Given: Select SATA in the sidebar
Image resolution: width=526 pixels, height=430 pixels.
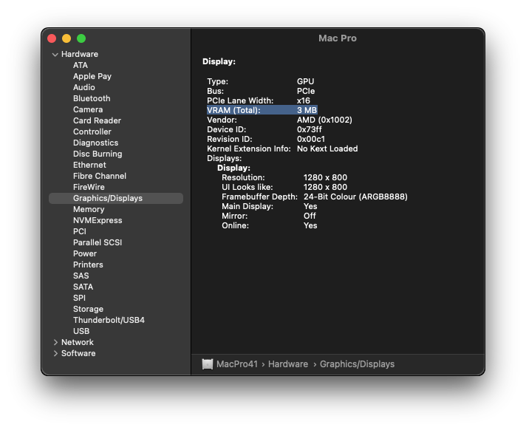Looking at the screenshot, I should point(83,287).
